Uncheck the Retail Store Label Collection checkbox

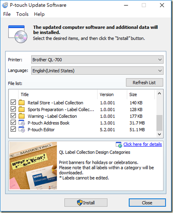pos(13,102)
